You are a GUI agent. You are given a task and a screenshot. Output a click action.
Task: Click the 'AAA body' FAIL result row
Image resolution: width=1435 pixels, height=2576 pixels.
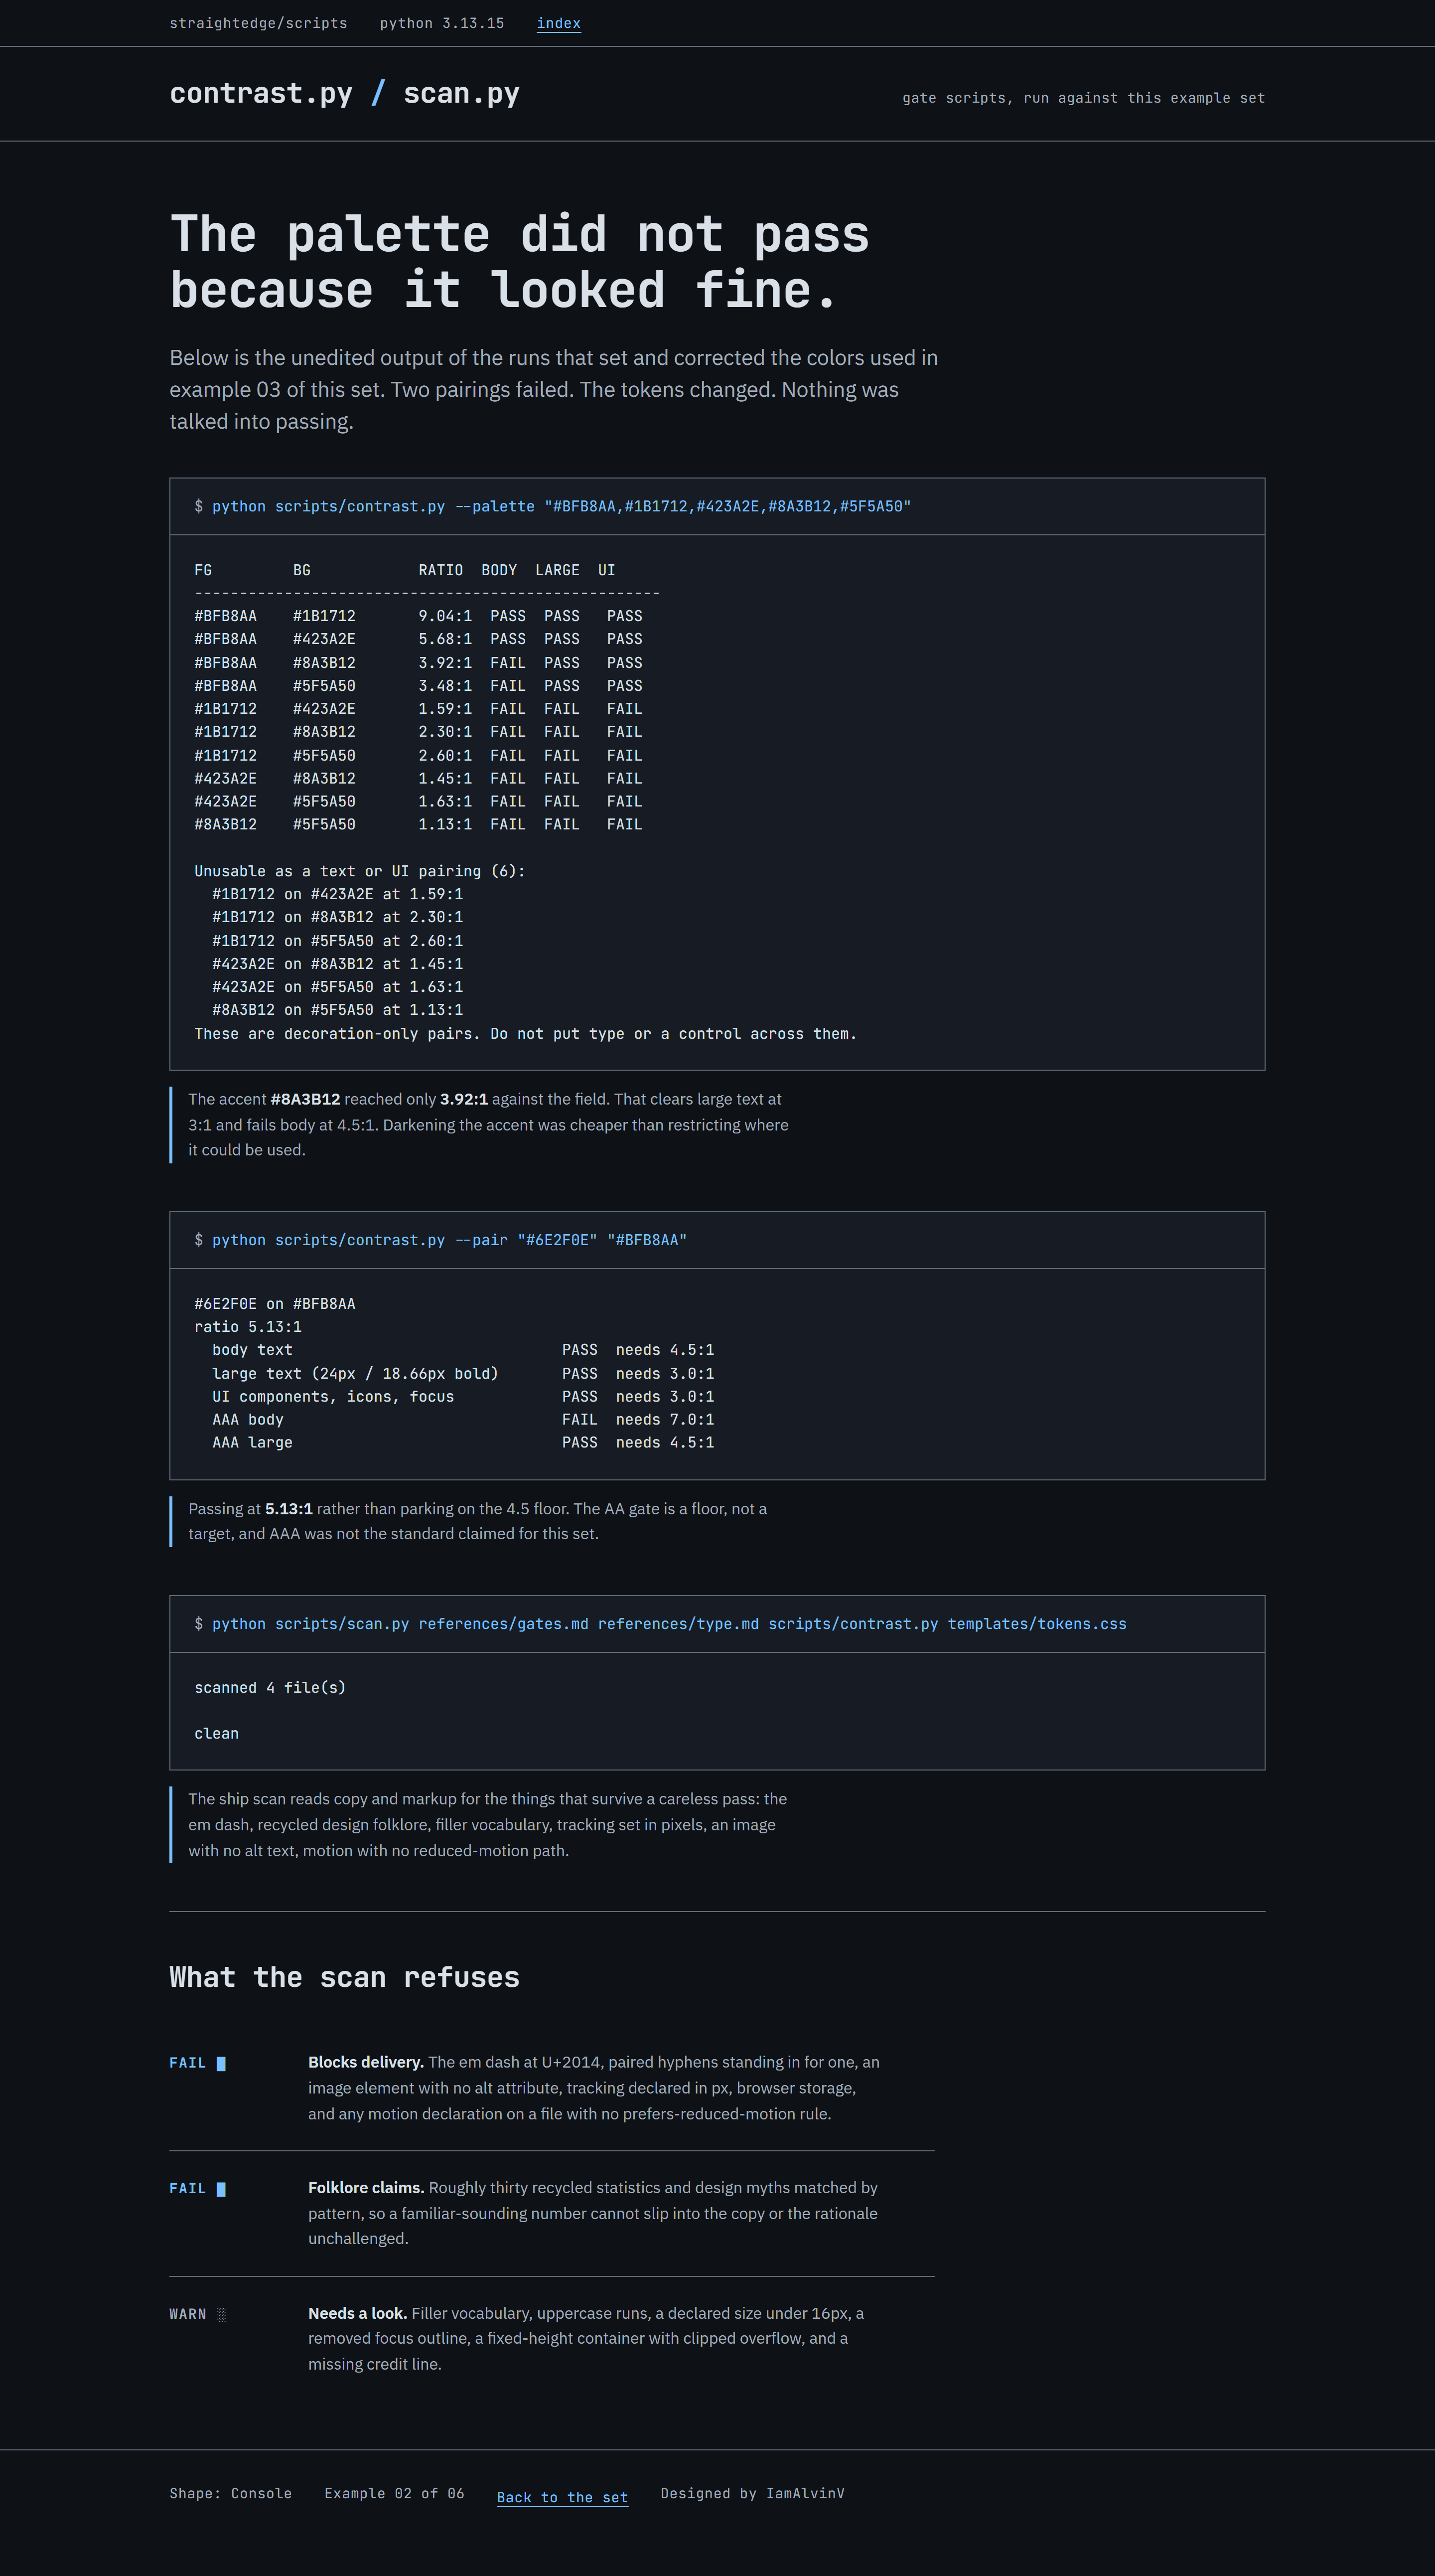(463, 1420)
